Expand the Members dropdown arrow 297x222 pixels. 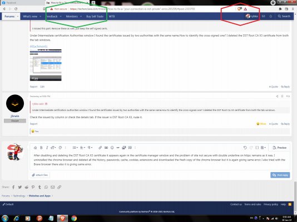tap(81, 17)
